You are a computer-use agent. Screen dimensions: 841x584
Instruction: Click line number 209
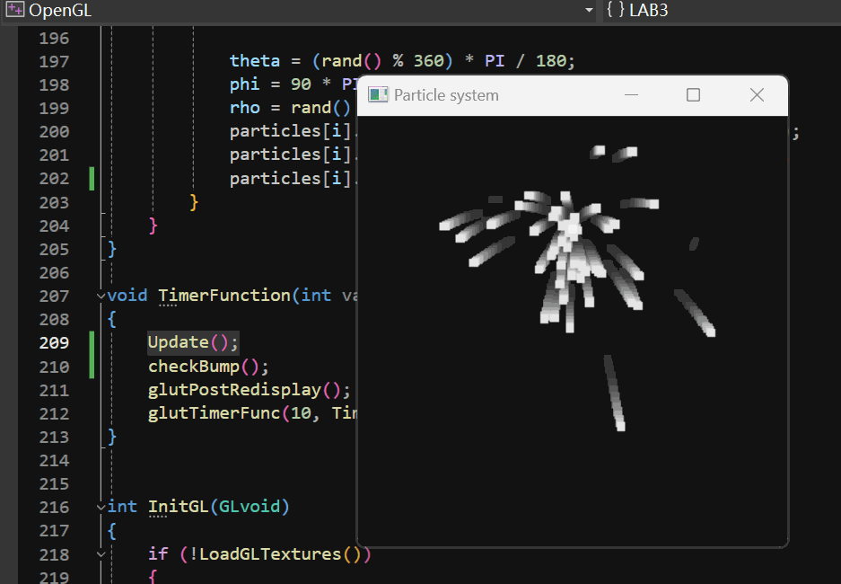point(54,343)
